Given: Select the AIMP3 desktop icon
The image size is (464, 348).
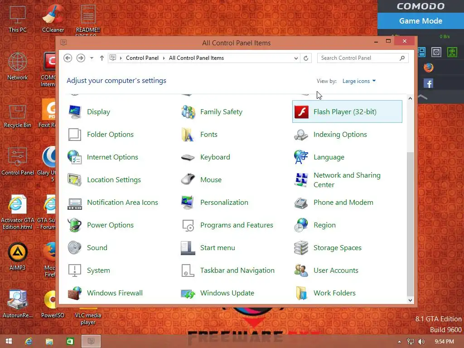Looking at the screenshot, I should [18, 256].
